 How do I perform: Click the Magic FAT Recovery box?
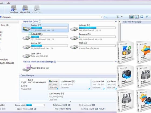point(125,101)
